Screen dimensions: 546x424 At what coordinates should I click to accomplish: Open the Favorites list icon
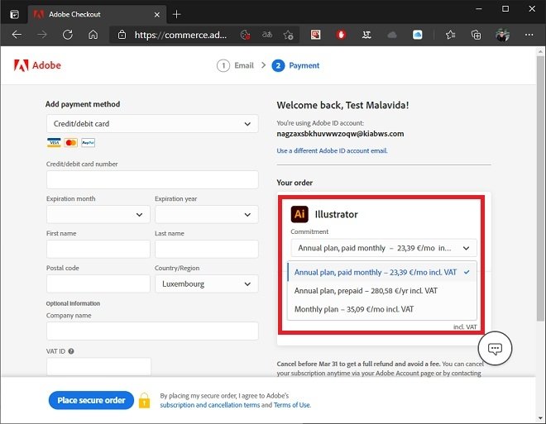451,35
